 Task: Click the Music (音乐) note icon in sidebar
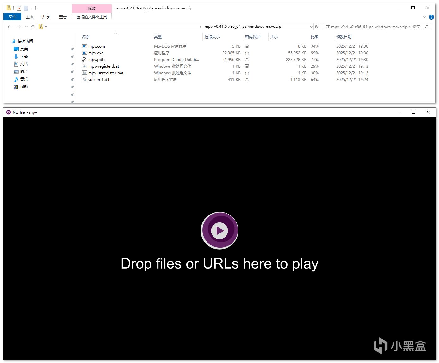pos(16,79)
